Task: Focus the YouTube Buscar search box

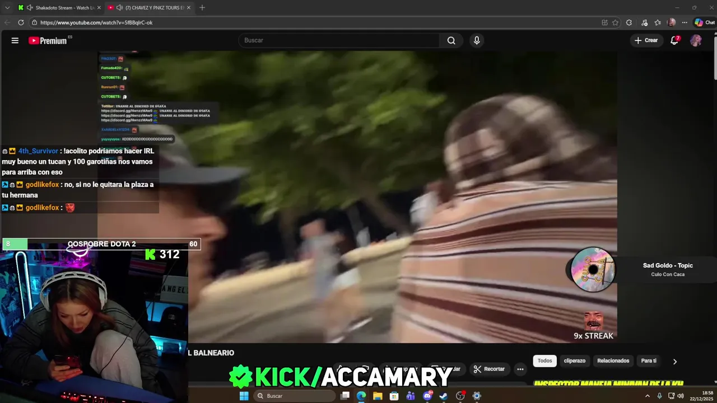Action: pos(339,40)
